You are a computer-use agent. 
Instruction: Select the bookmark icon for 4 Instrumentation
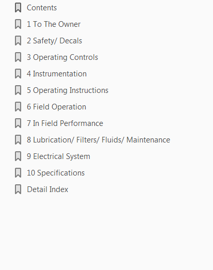pos(18,74)
